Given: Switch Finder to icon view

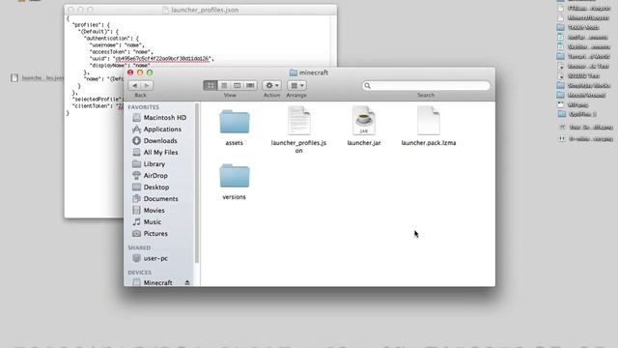Looking at the screenshot, I should [x=211, y=86].
